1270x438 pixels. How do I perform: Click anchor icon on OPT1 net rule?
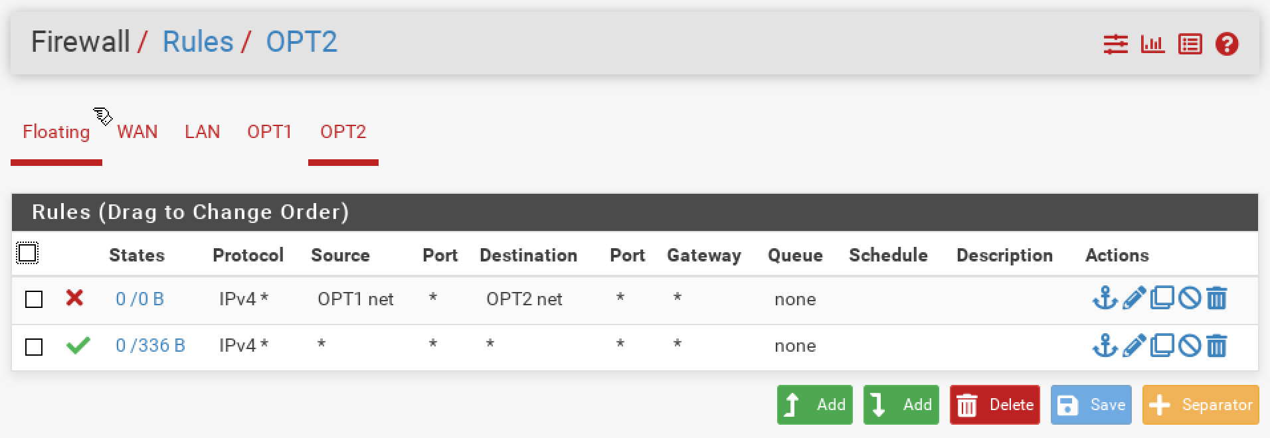(1105, 298)
